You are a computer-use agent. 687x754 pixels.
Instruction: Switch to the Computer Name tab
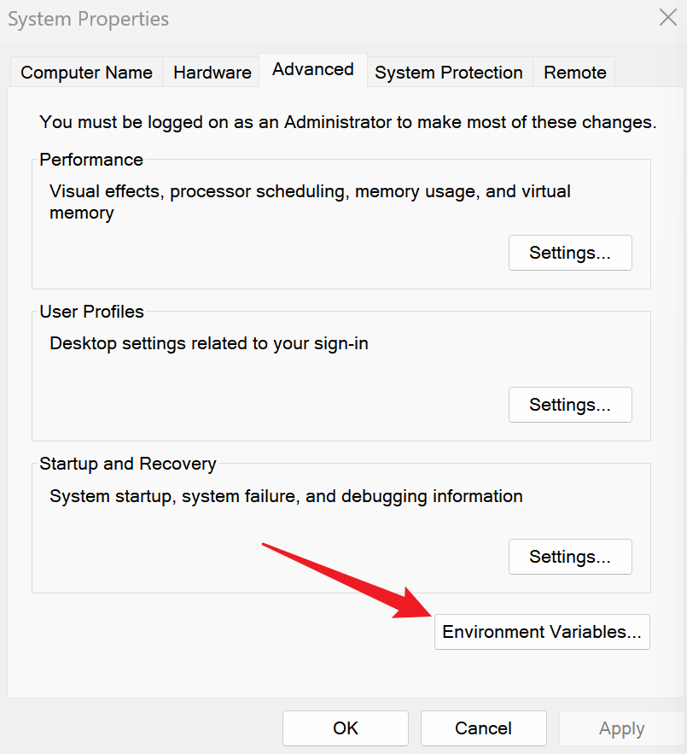coord(86,73)
